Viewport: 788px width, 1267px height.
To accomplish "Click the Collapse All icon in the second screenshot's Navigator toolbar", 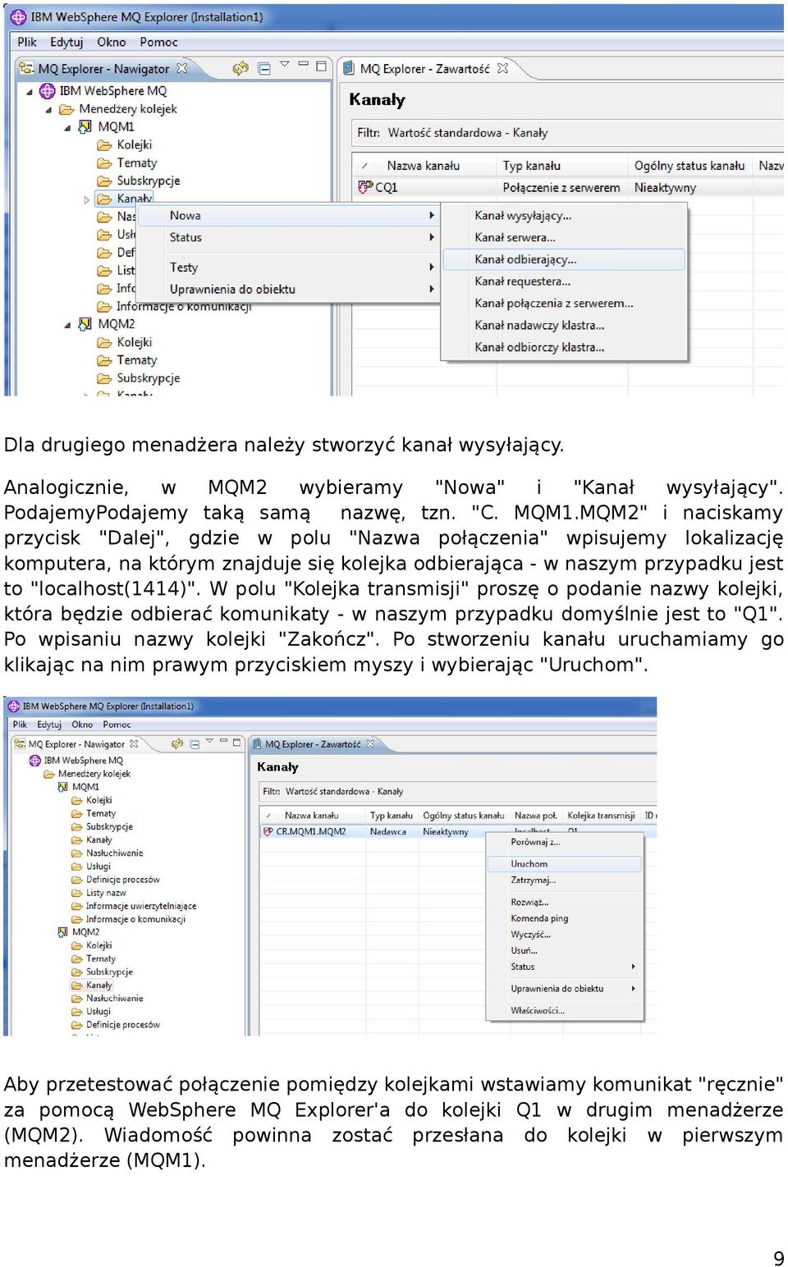I will [x=195, y=744].
